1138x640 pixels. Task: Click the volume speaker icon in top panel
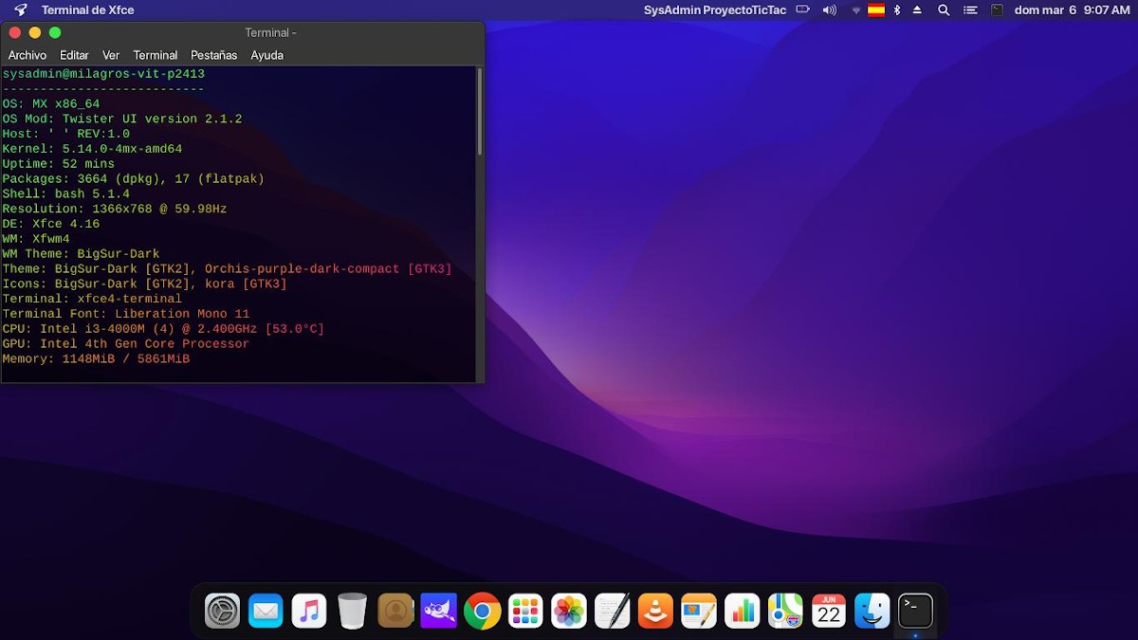click(x=830, y=9)
